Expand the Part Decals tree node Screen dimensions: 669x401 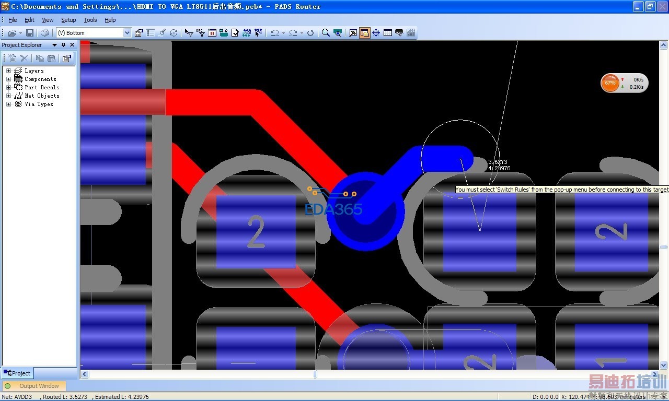(x=8, y=88)
